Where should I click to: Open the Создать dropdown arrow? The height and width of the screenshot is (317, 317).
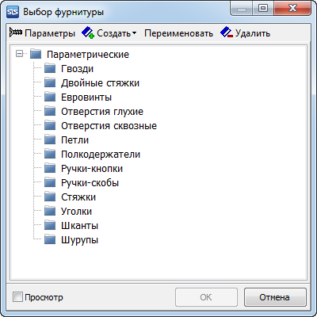point(134,33)
